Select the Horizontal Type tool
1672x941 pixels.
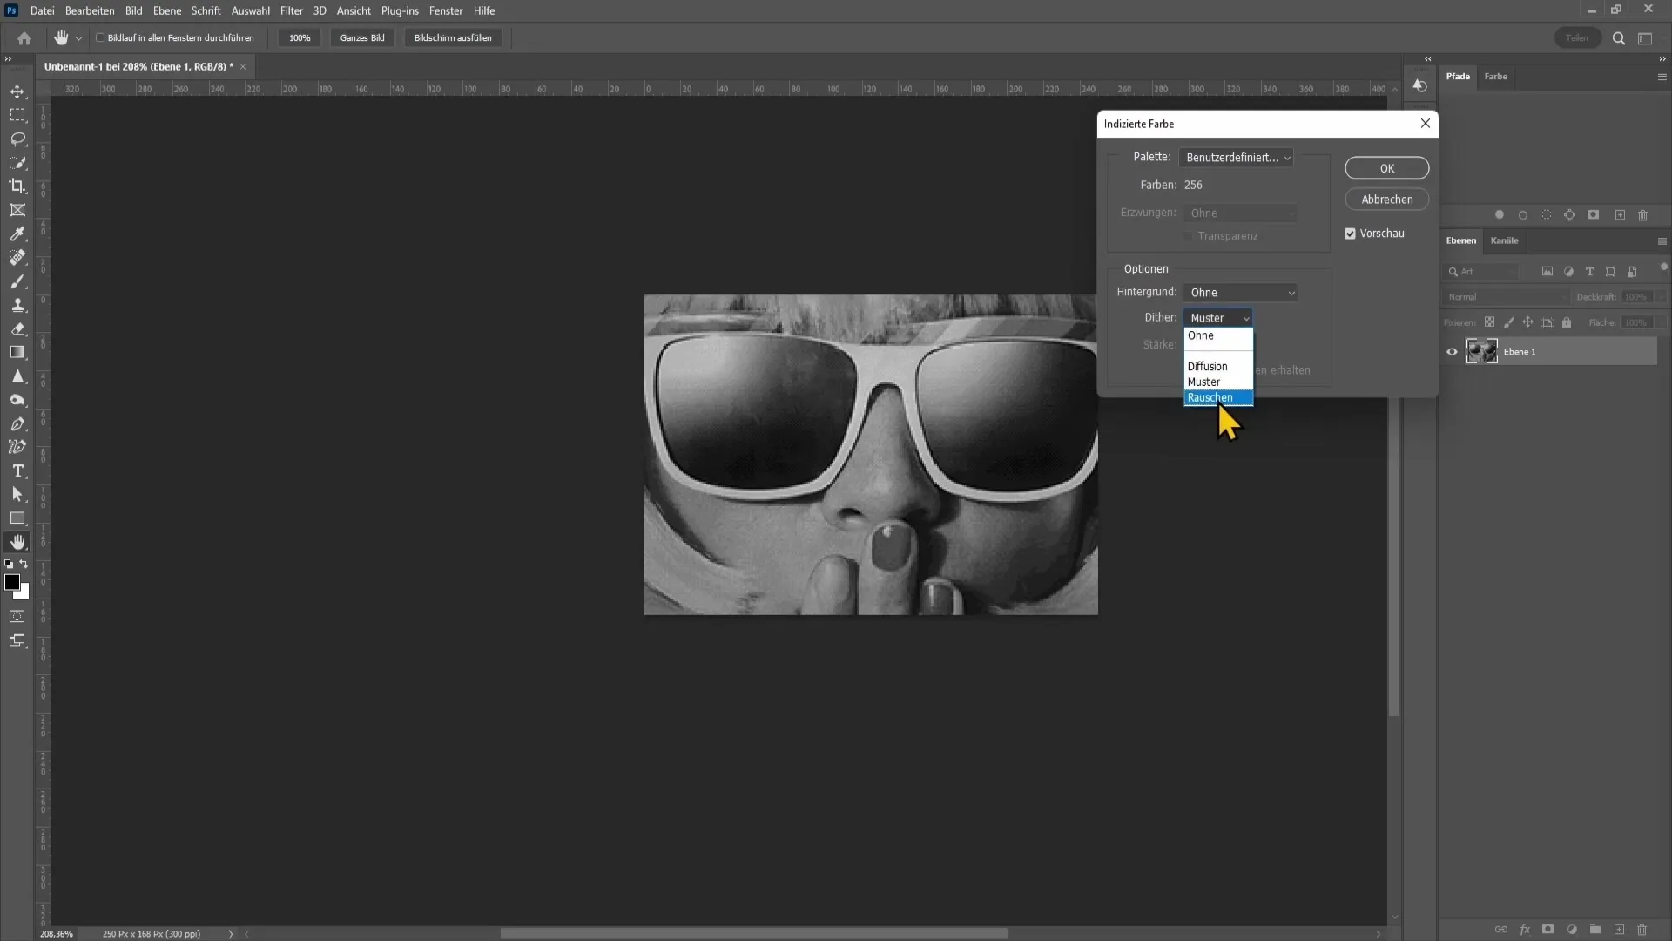[x=17, y=470]
